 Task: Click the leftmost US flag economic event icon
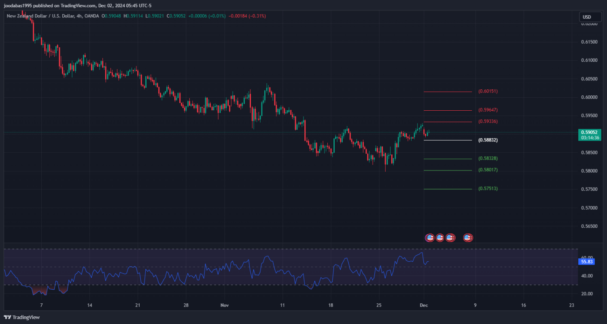tap(429, 238)
